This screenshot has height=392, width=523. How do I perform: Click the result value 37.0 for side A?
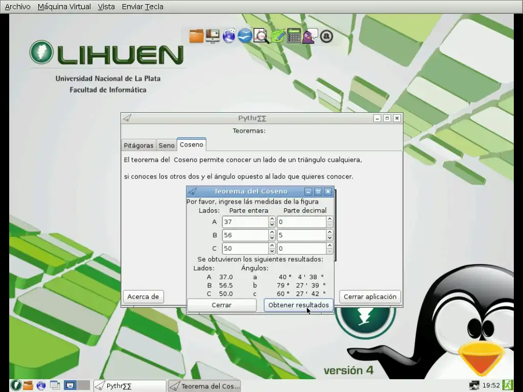coord(226,277)
